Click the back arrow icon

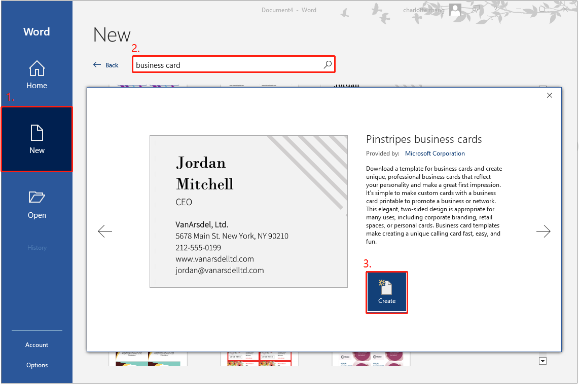97,65
